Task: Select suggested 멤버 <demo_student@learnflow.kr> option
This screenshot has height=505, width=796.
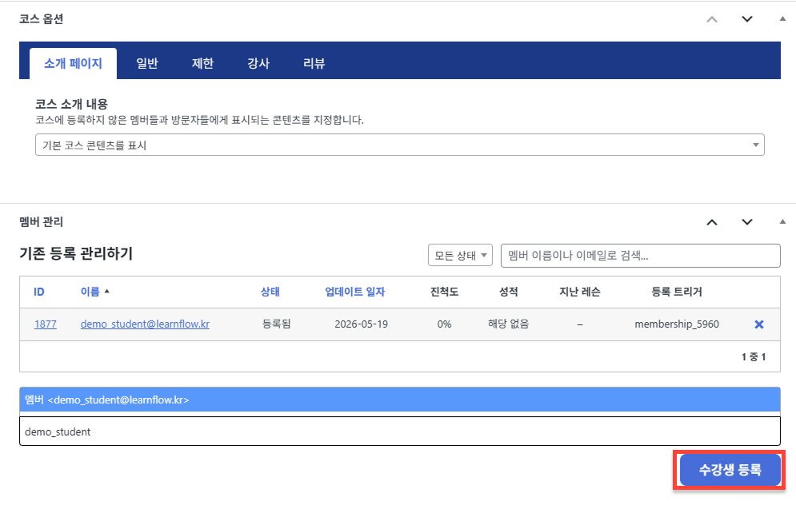Action: [399, 400]
